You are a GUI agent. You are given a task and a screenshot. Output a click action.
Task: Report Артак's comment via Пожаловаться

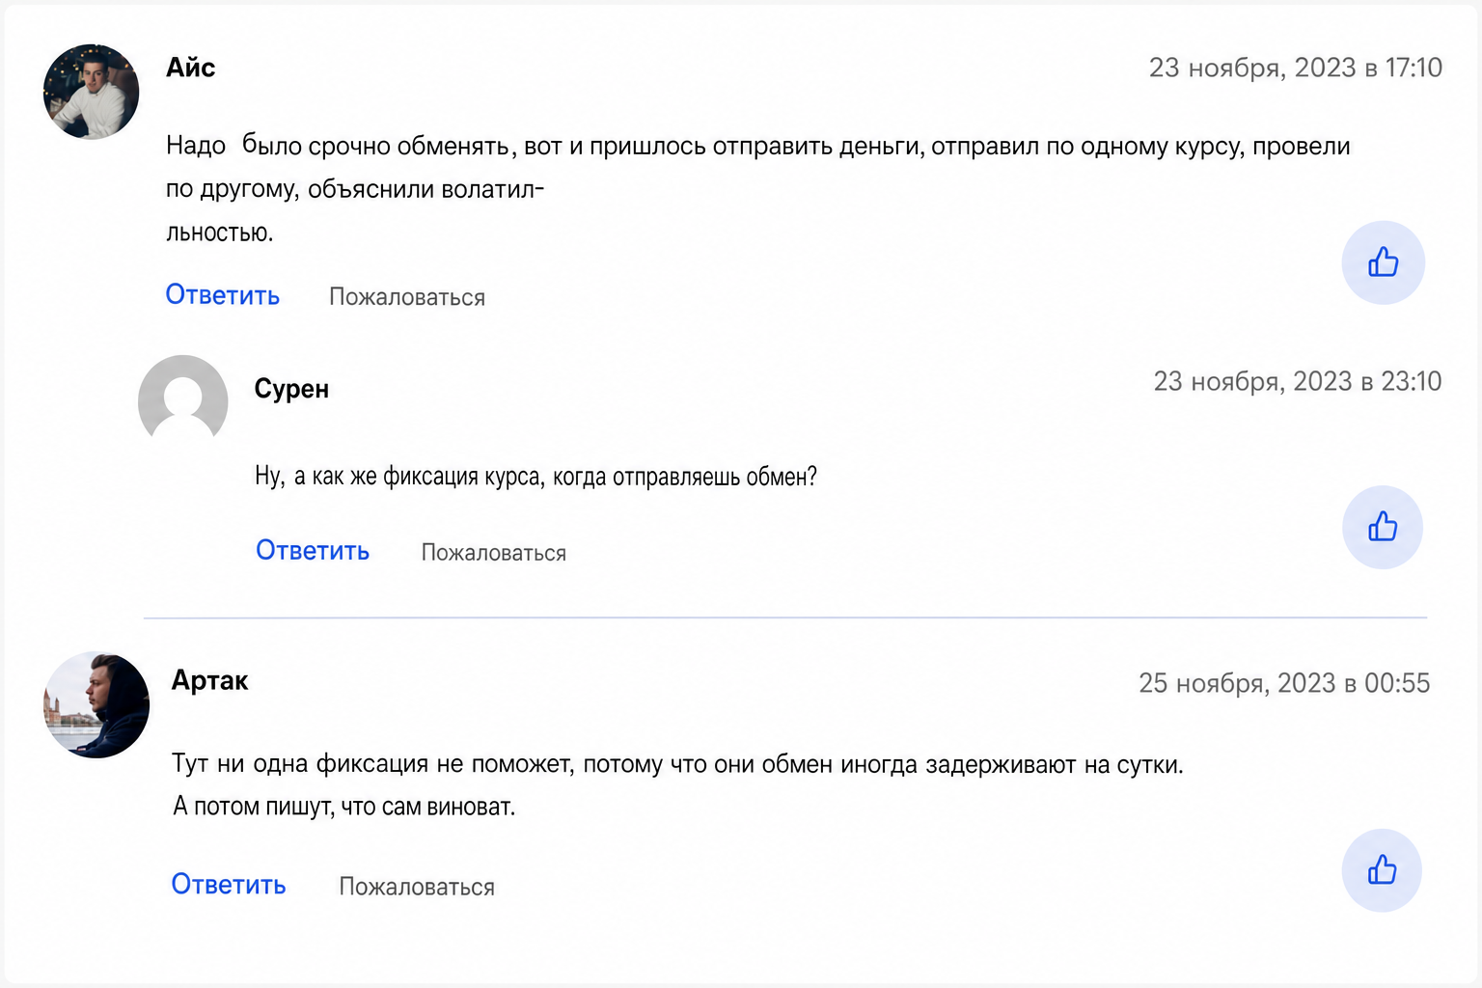(x=417, y=887)
